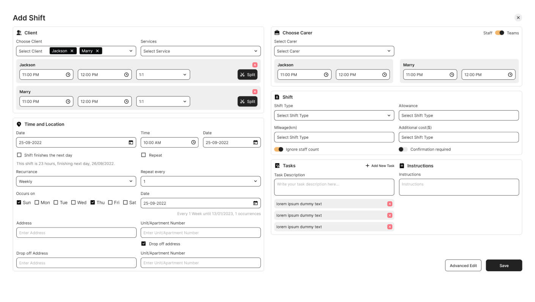Click the Tasks section edit icon

(277, 166)
